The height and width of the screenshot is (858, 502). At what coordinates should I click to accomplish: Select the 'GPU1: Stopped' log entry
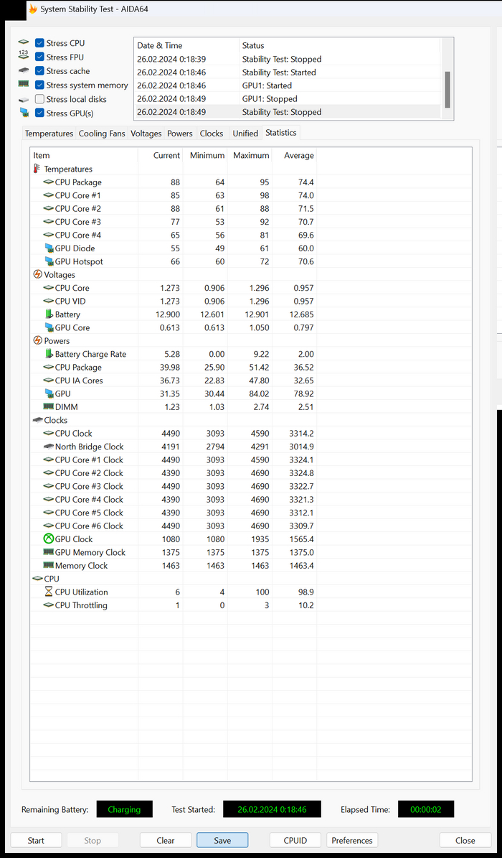pos(287,98)
